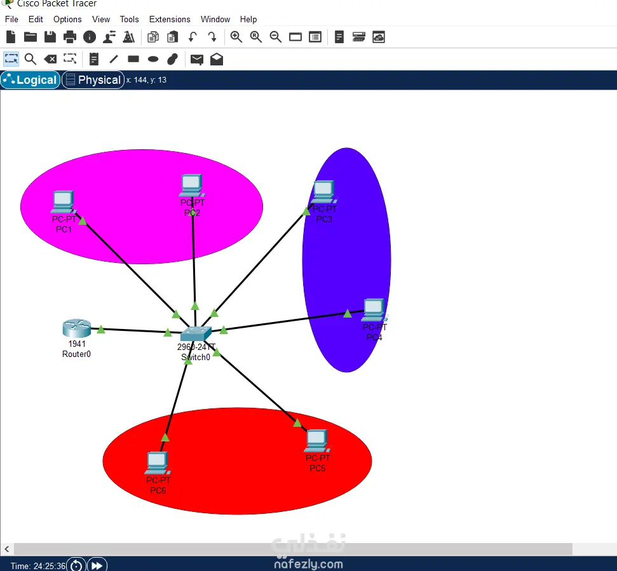Click the New file icon
The image size is (617, 571).
11,37
